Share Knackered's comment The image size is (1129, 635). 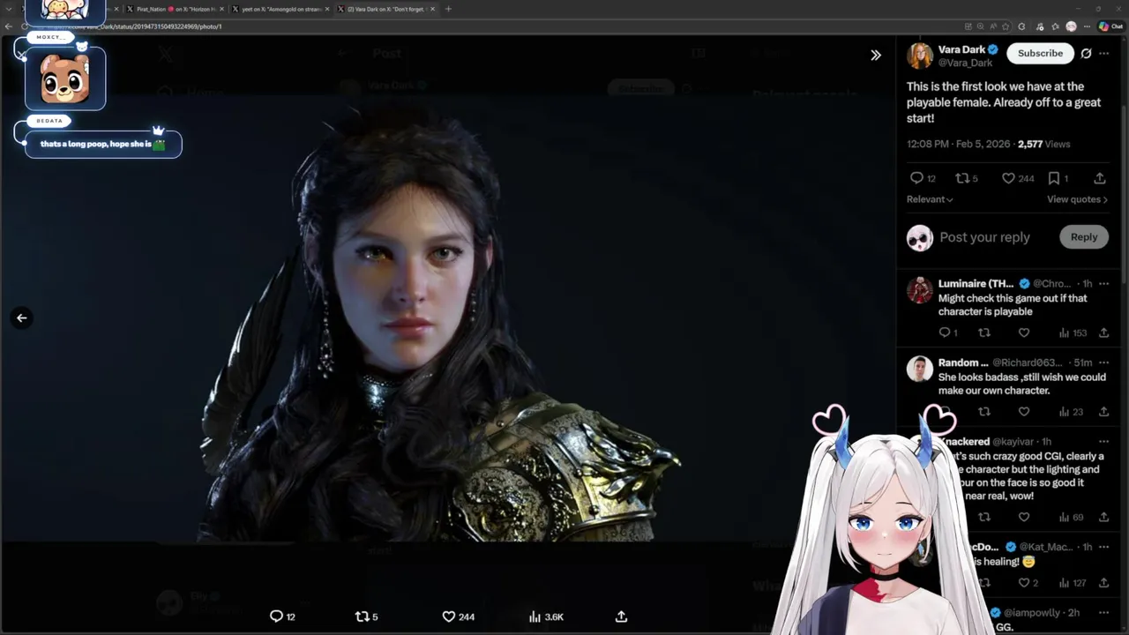(1103, 517)
